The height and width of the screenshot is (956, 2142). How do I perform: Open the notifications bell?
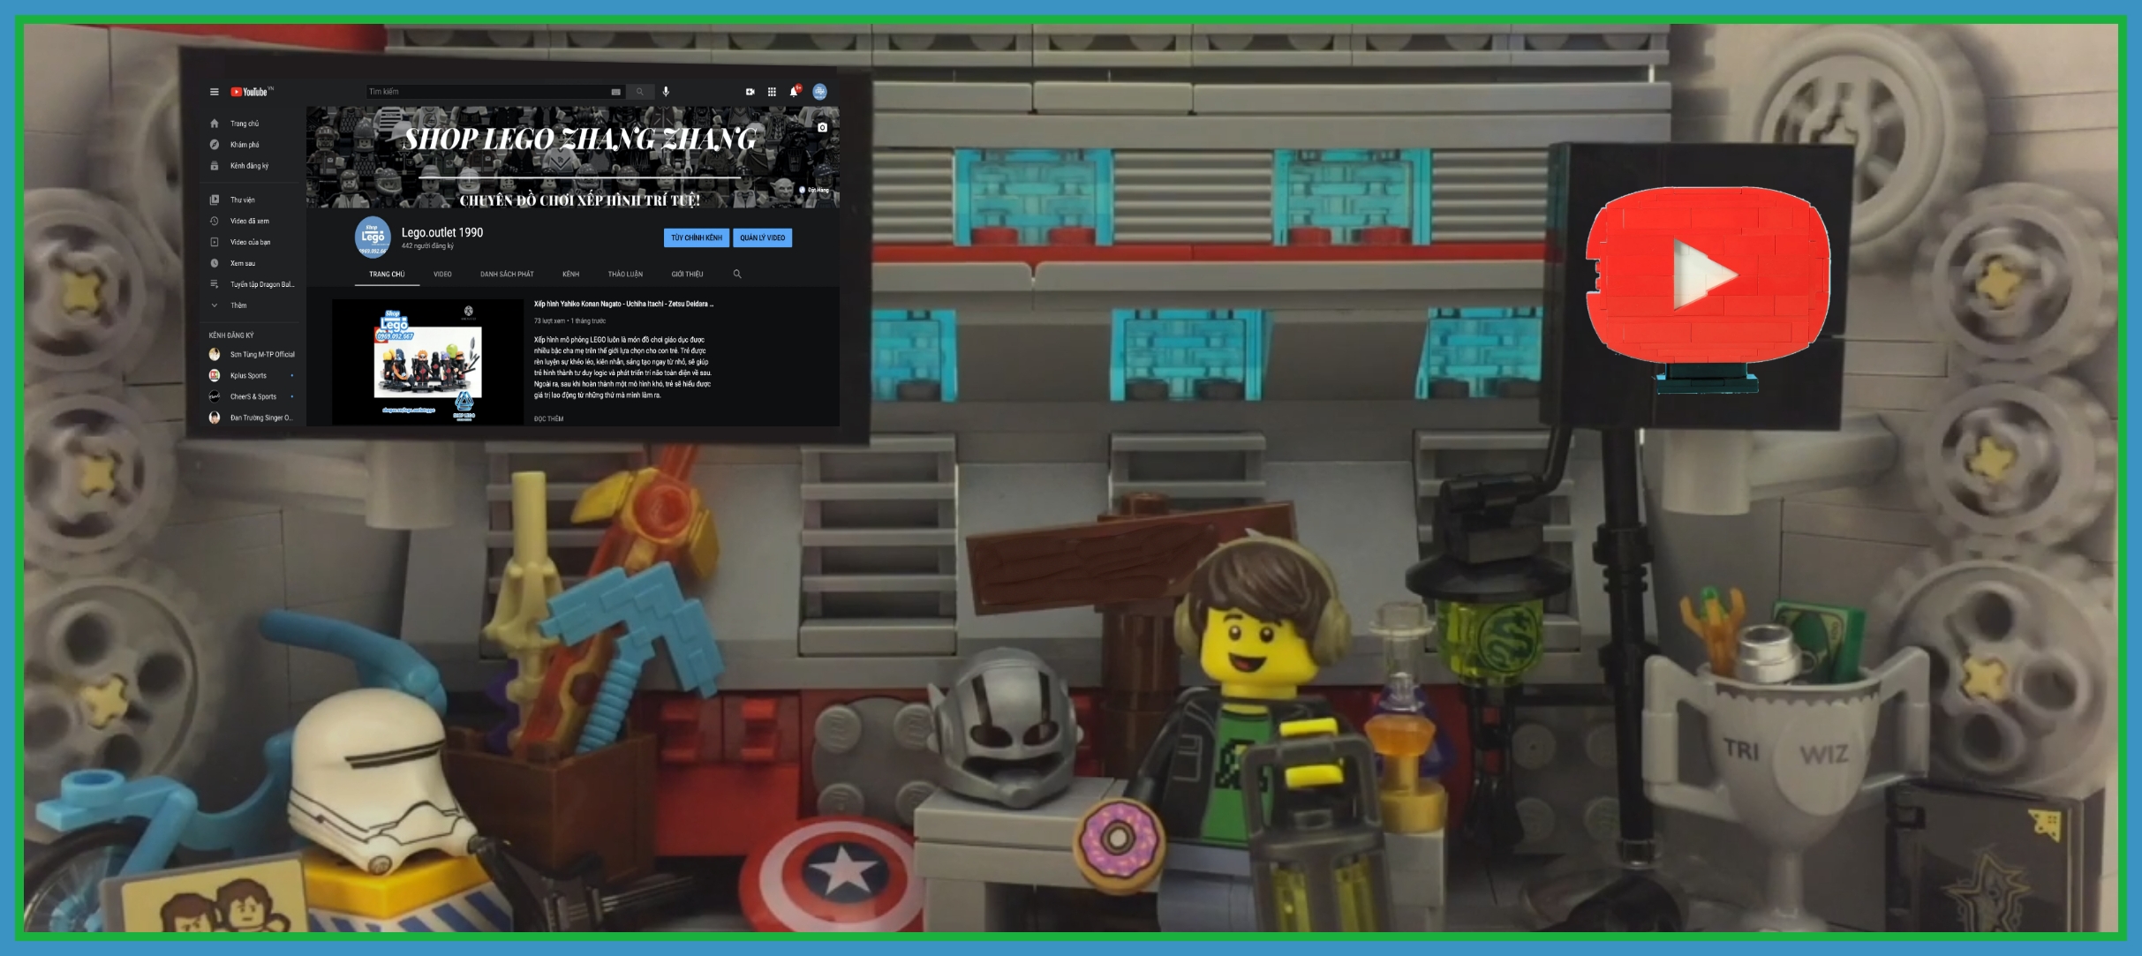795,91
